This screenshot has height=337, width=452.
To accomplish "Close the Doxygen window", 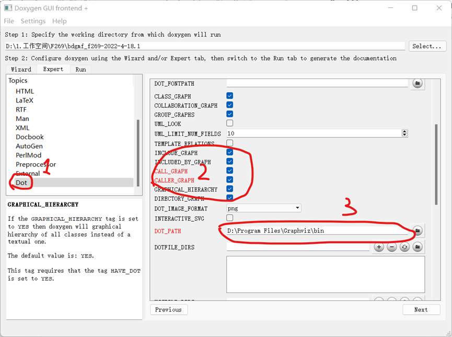I will click(439, 8).
